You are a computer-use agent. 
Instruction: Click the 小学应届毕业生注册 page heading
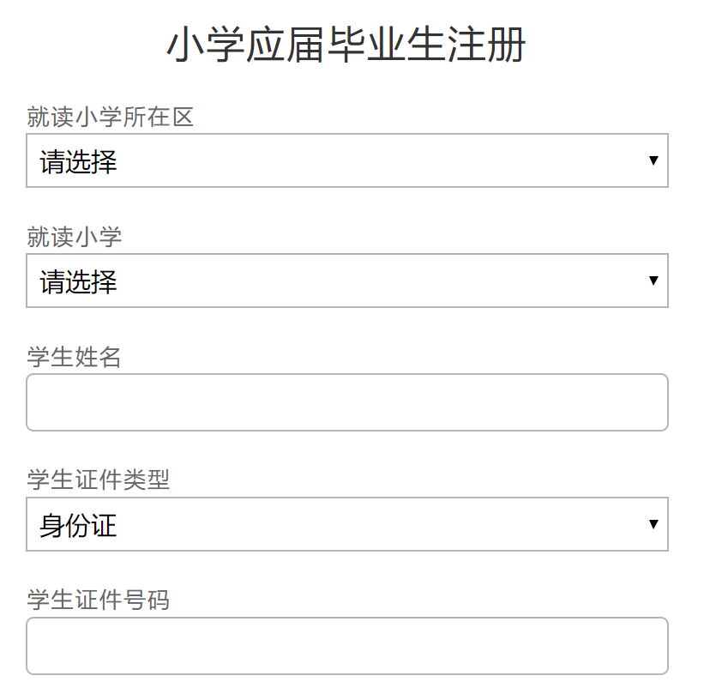(x=346, y=45)
